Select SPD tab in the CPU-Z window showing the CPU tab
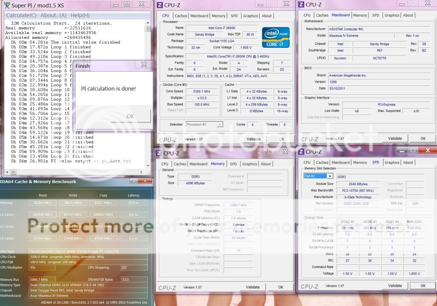The image size is (437, 306). pos(235,16)
